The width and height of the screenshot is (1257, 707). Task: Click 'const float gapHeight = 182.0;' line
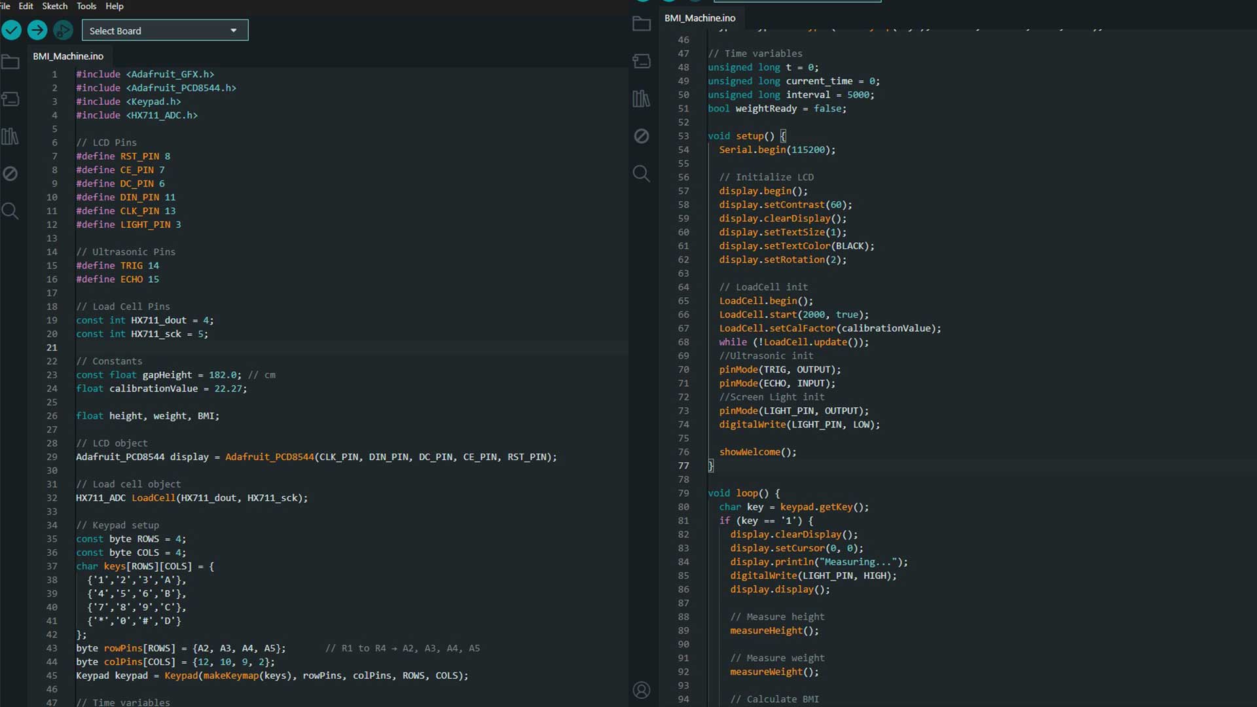pyautogui.click(x=158, y=375)
